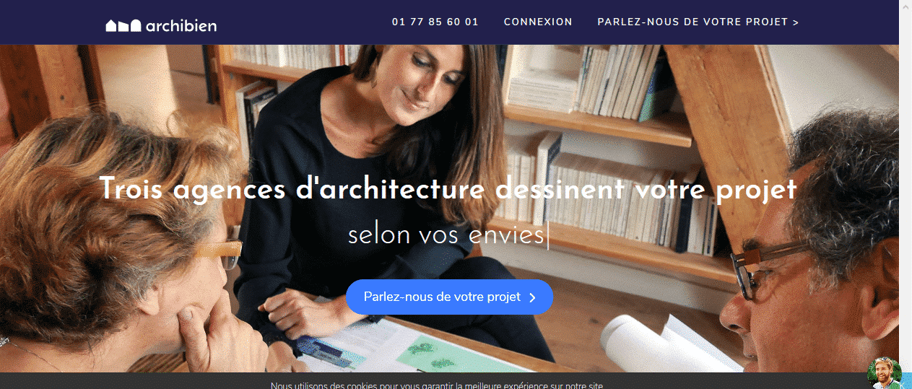Click the archibien brand name text

tap(181, 26)
